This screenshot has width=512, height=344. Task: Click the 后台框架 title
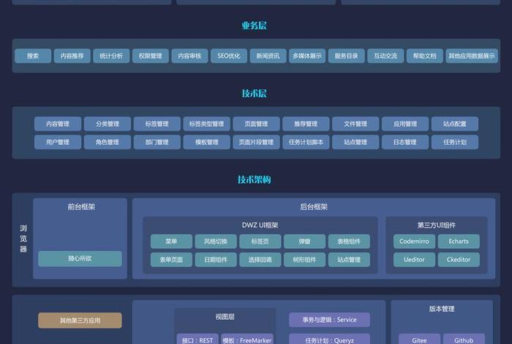click(x=314, y=207)
